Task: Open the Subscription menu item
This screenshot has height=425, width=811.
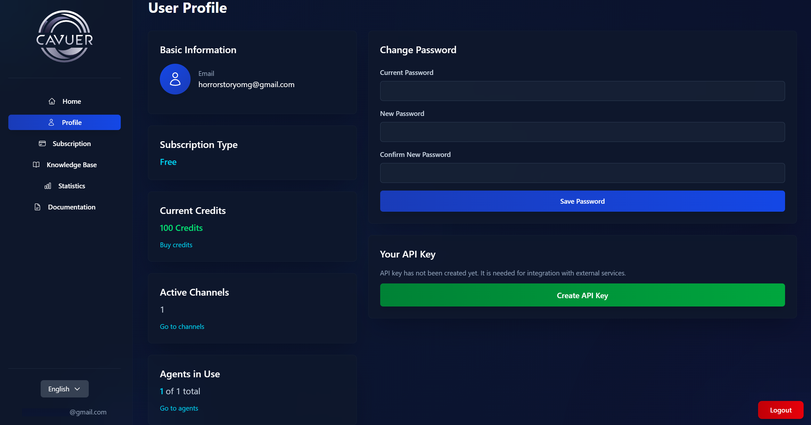Action: 71,144
